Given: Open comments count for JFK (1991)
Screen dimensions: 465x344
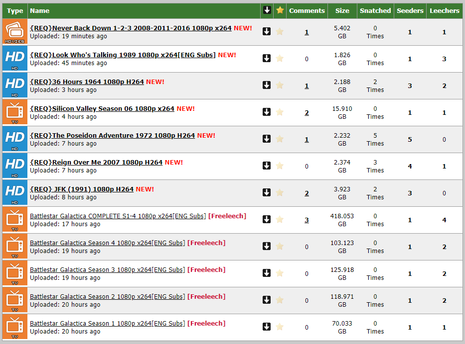Looking at the screenshot, I should point(307,193).
